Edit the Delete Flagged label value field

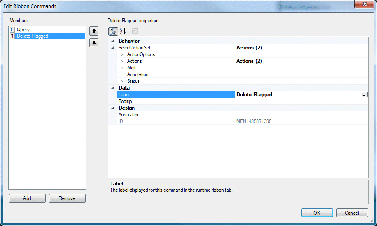(298, 95)
